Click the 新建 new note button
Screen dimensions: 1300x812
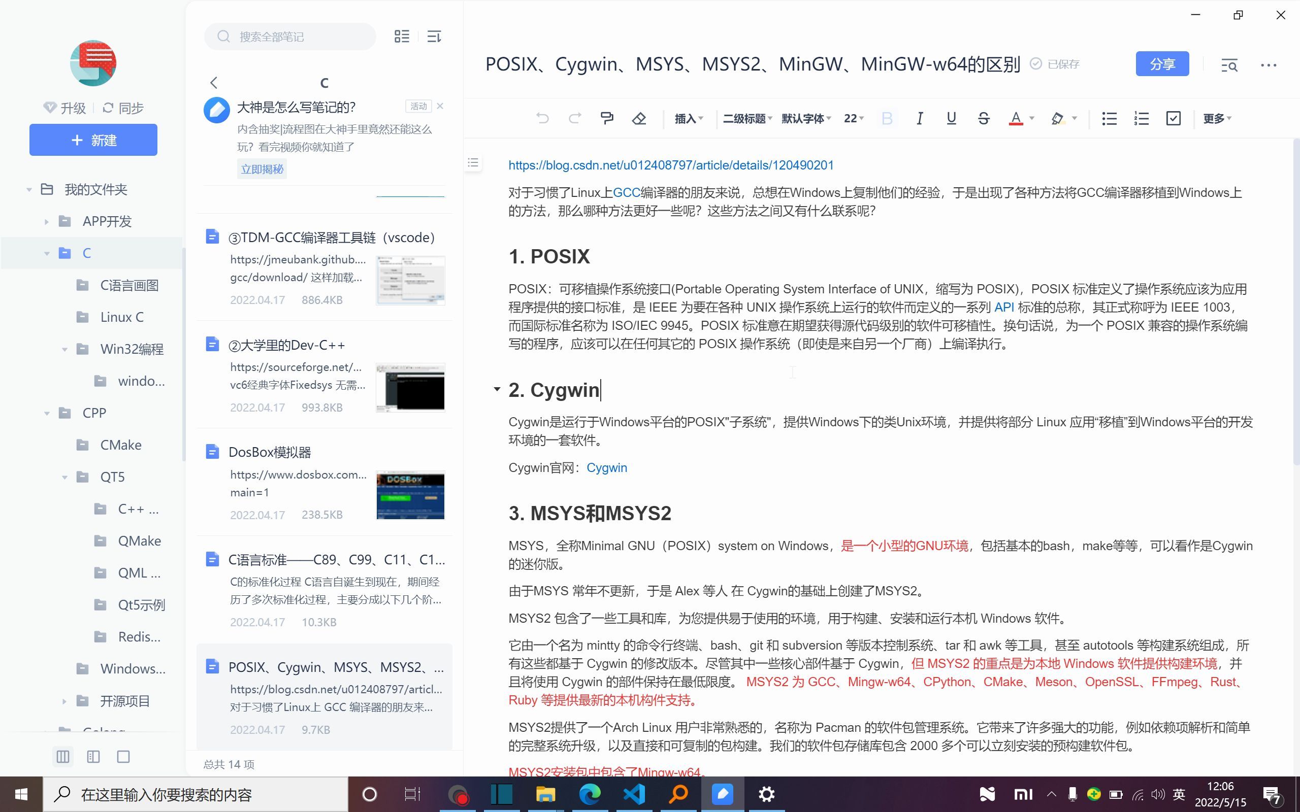(x=93, y=140)
